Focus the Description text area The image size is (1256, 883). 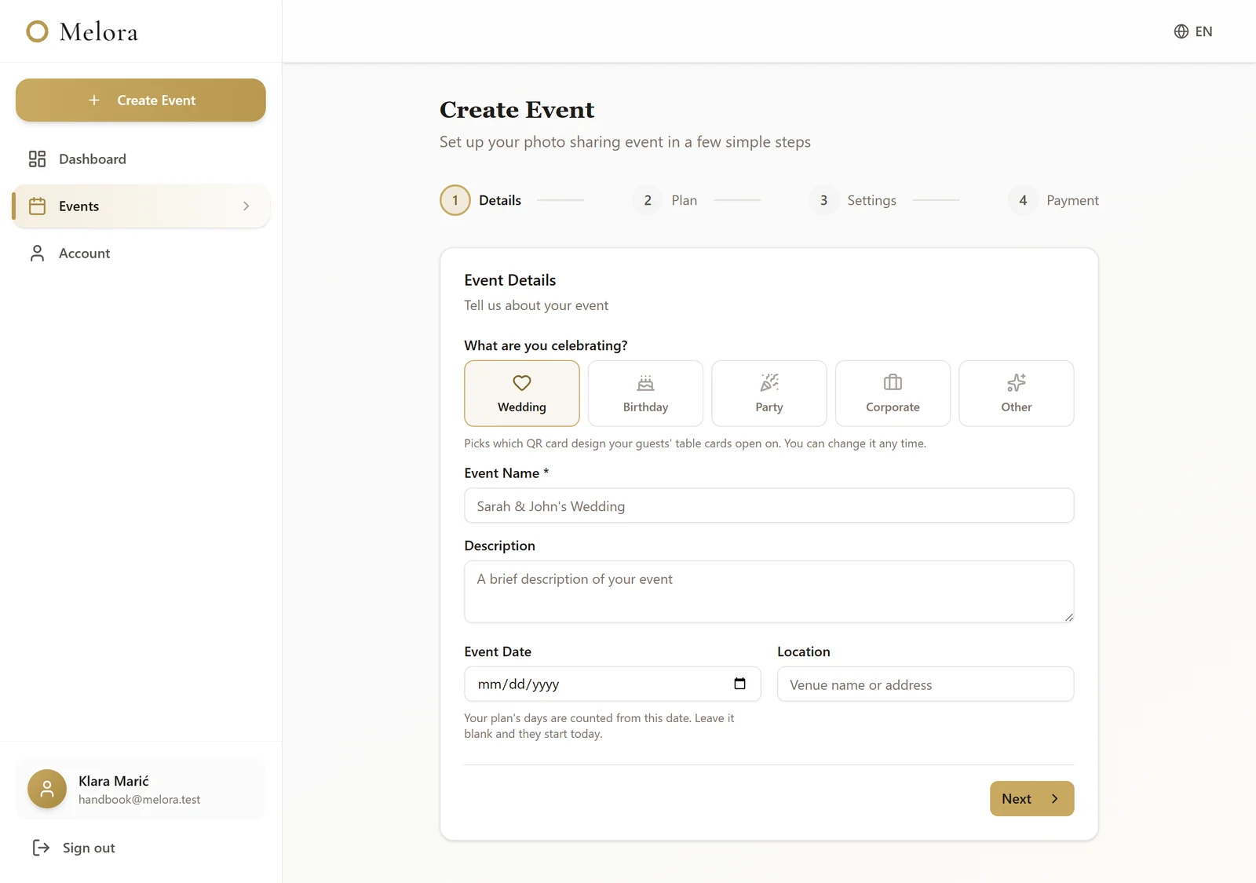click(x=769, y=592)
